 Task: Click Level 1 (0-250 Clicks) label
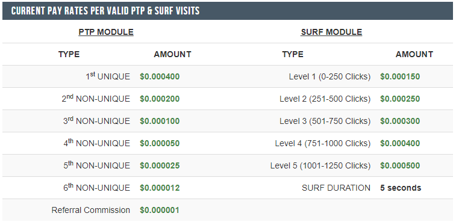330,77
